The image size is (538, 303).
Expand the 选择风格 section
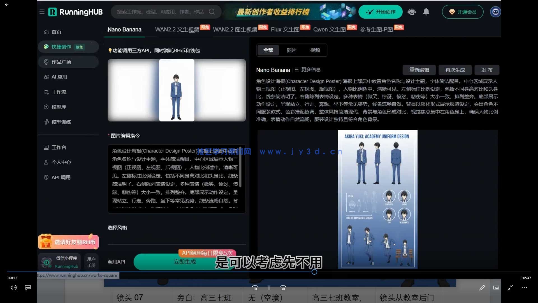(117, 228)
